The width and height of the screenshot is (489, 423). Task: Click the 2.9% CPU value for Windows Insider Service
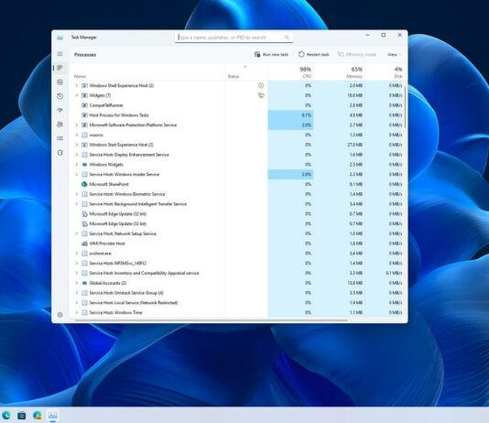pyautogui.click(x=290, y=174)
